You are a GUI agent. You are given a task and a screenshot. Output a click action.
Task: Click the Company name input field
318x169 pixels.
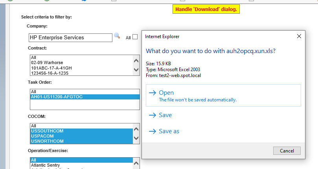(x=70, y=37)
